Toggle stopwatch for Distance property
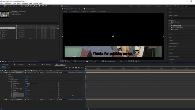Image resolution: width=195 pixels, height=110 pixels. pos(12,92)
